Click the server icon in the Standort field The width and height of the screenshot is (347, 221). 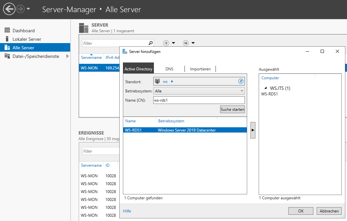point(157,81)
